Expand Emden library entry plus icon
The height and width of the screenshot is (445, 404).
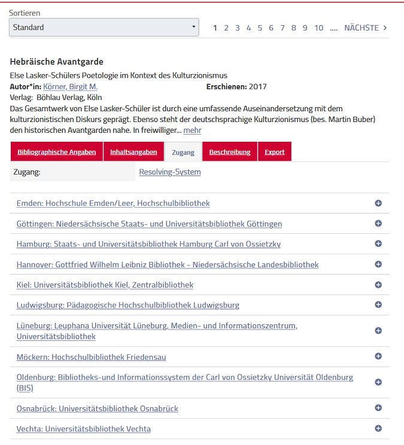378,203
